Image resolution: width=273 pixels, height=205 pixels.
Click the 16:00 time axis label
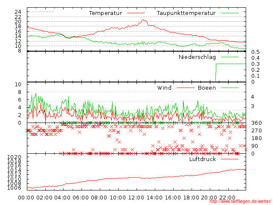pos(173,198)
